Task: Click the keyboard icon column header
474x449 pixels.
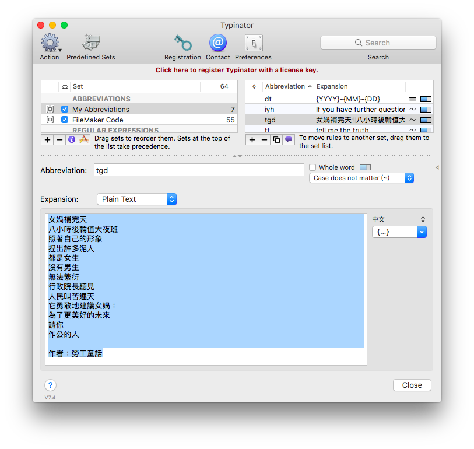Action: (x=65, y=86)
